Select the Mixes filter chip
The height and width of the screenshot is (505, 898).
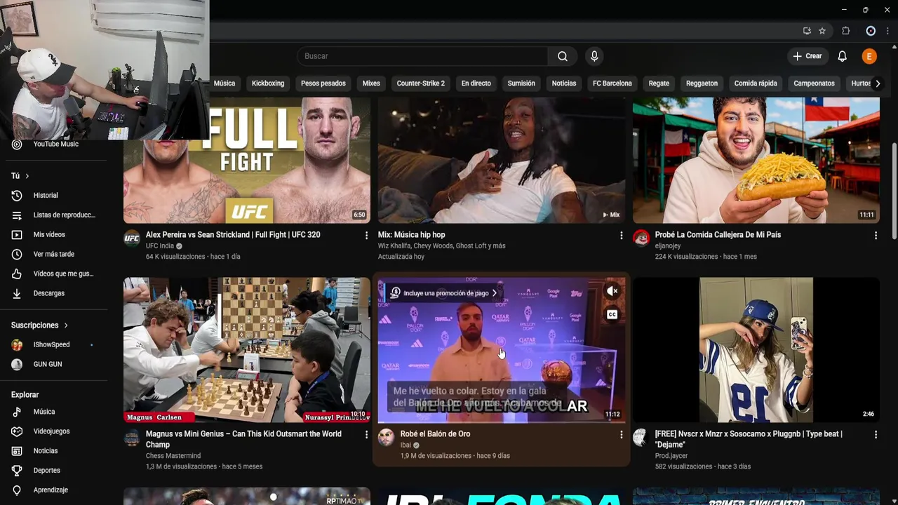point(371,83)
